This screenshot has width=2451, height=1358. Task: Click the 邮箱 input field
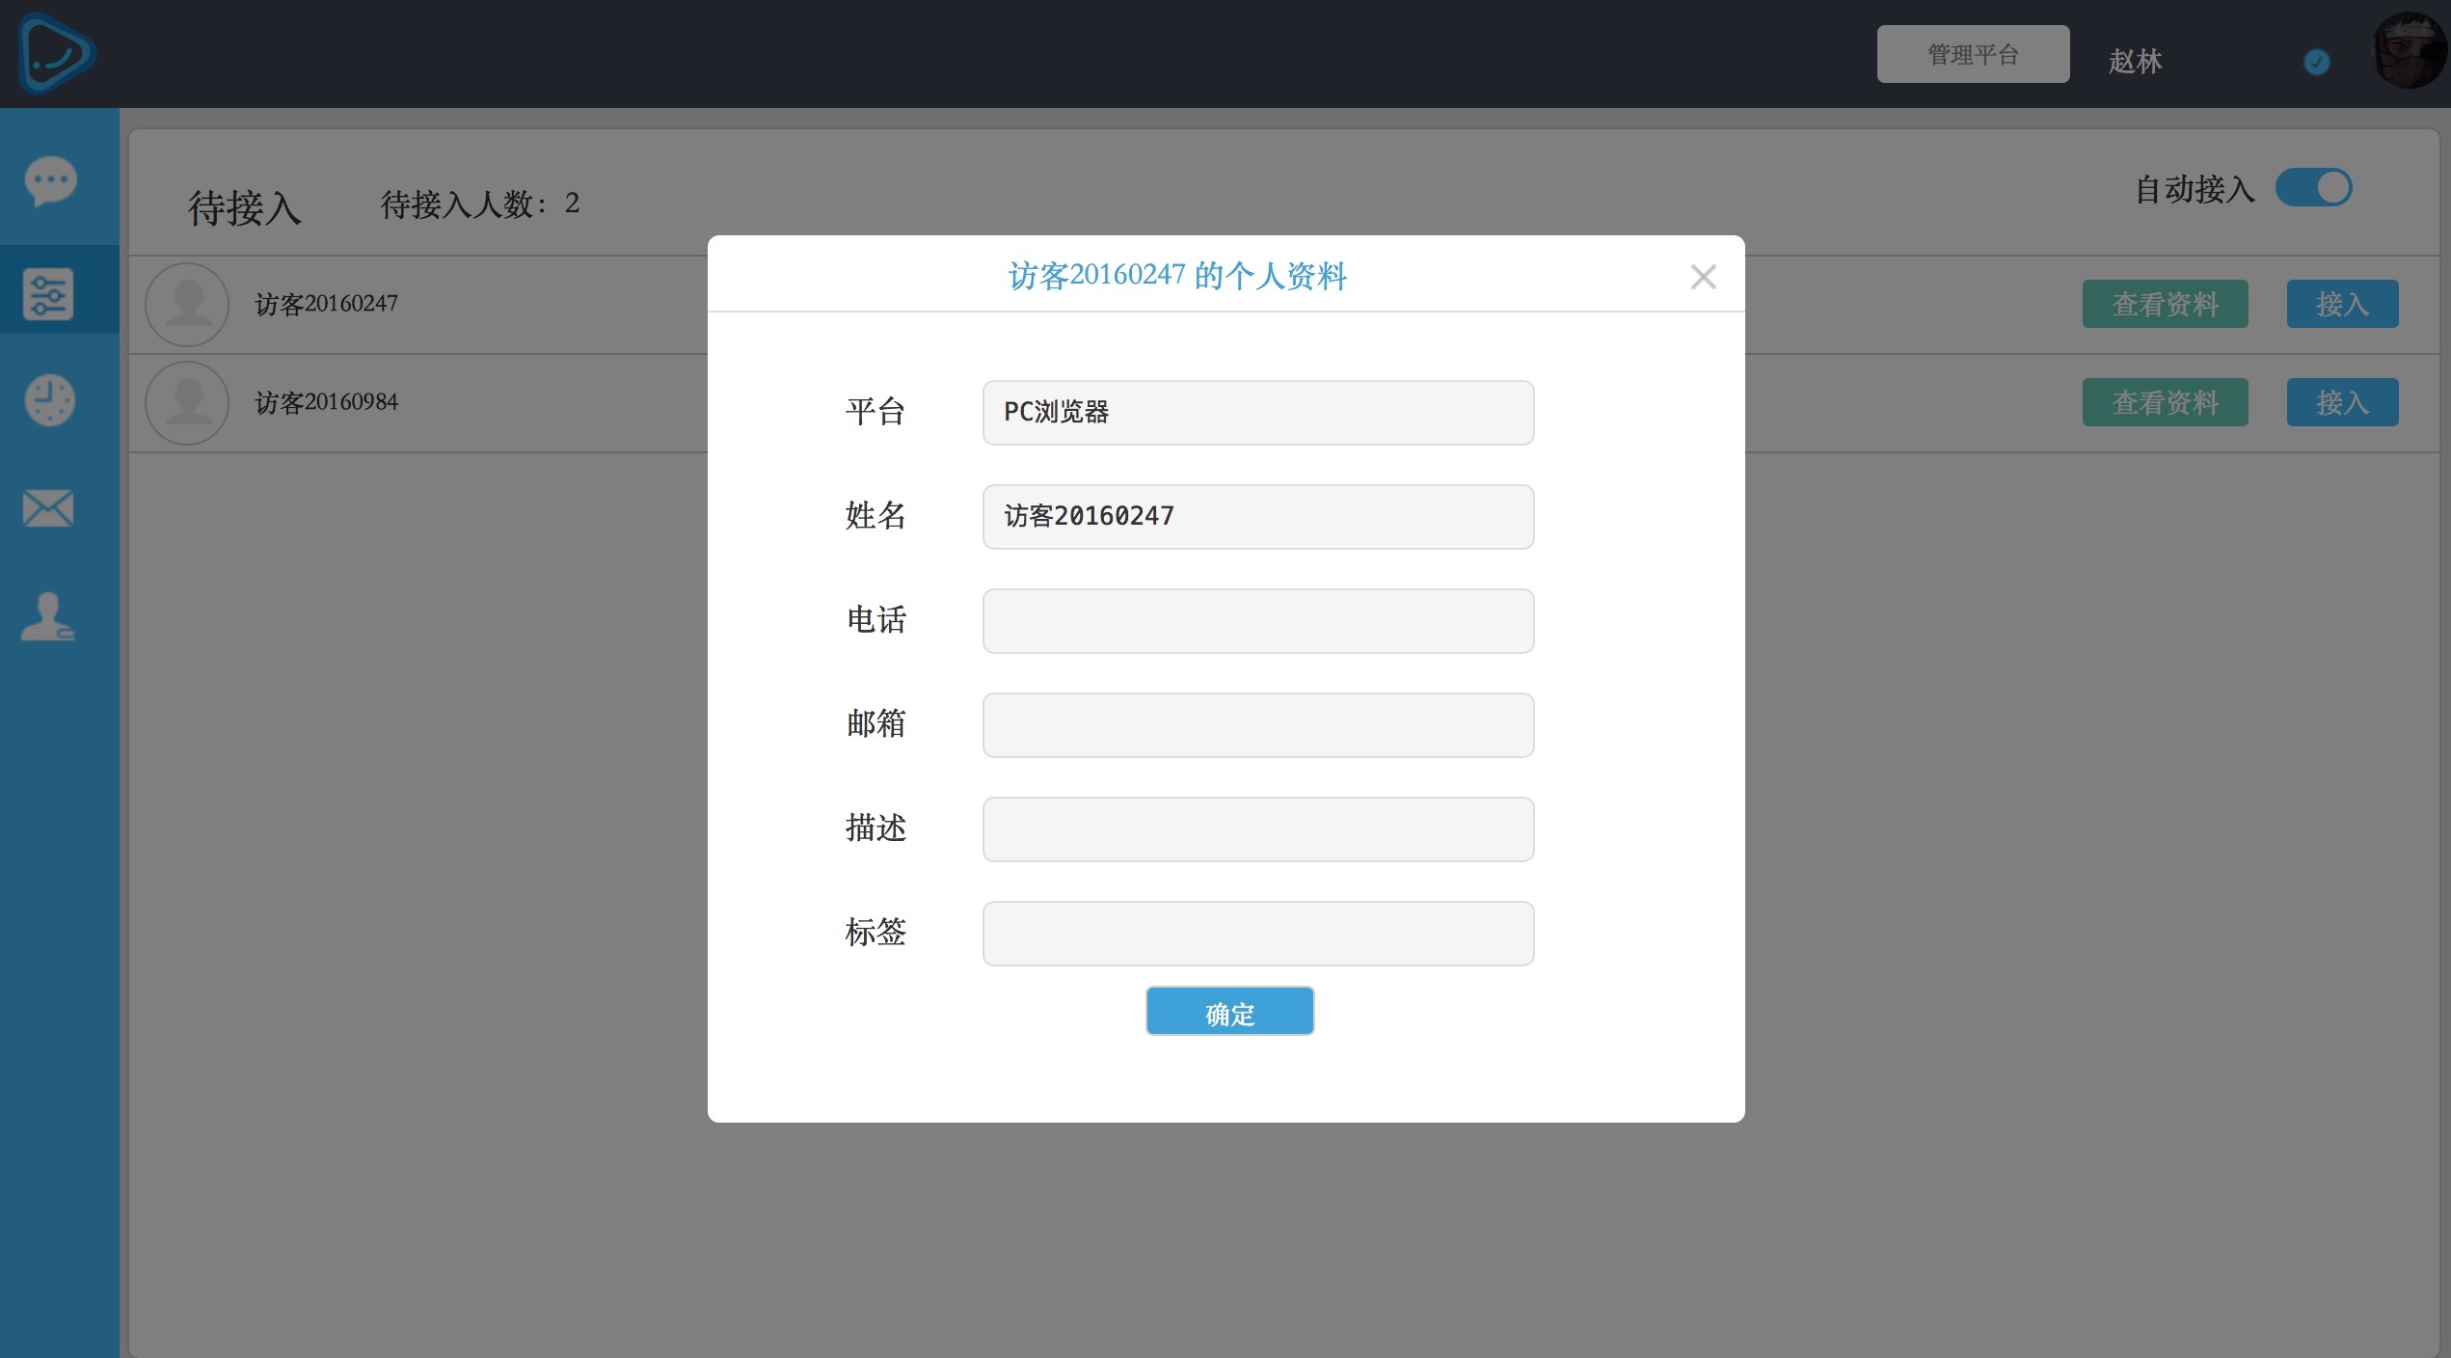pos(1257,725)
